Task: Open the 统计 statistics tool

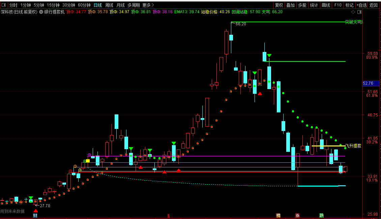Action: click(314, 5)
